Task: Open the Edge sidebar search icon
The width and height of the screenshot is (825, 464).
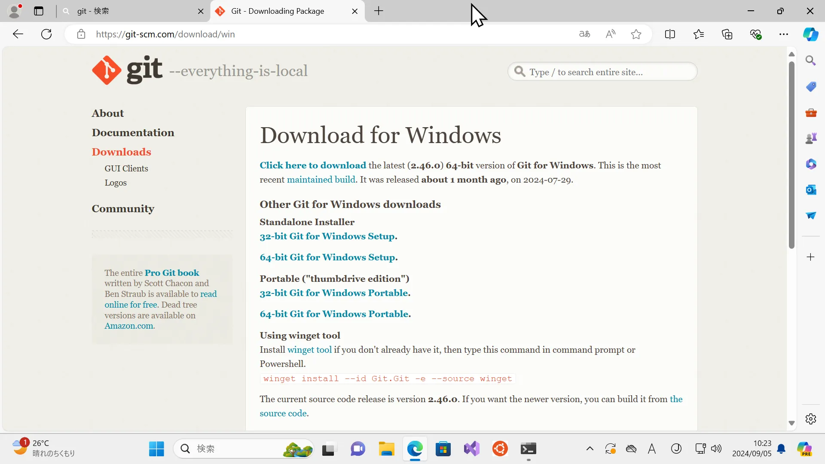Action: tap(811, 61)
